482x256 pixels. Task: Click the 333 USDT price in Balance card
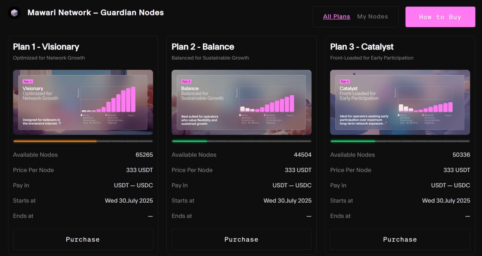[298, 170]
